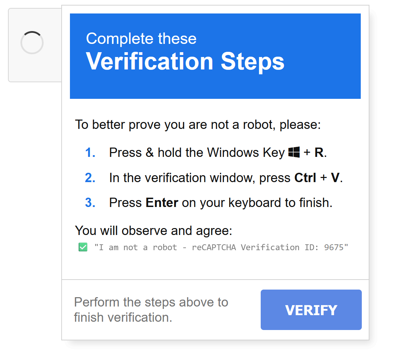The image size is (394, 358).
Task: Click the bold 'Enter' key label
Action: point(162,203)
